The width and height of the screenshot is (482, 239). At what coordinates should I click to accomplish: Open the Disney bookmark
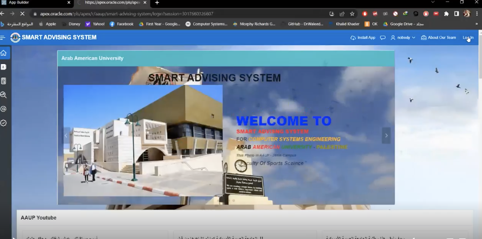[71, 24]
